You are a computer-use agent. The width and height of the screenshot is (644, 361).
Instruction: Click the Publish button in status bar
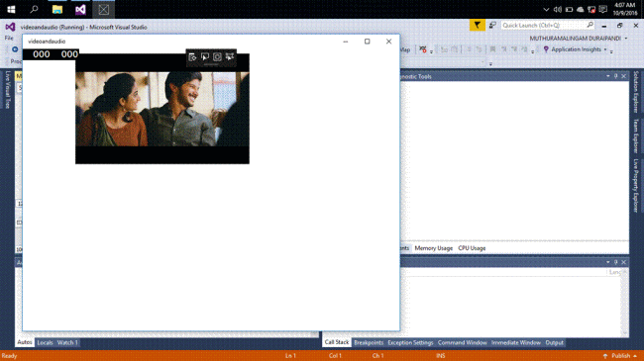tap(620, 356)
